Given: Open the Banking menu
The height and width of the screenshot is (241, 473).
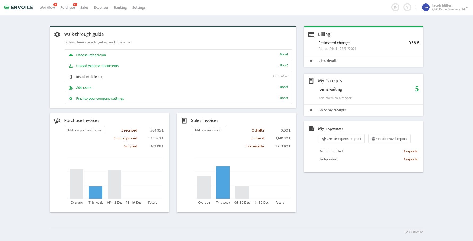Looking at the screenshot, I should (120, 8).
